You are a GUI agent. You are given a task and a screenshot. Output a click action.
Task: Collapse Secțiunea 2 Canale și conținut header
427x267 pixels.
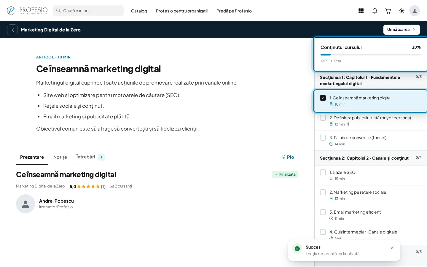371,158
